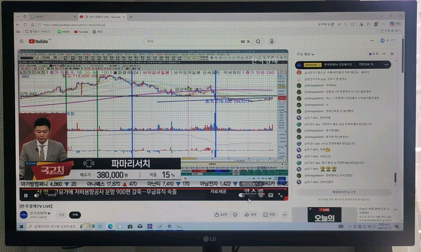Go back in the browser
Screen dimensions: 421x252
tap(18, 25)
